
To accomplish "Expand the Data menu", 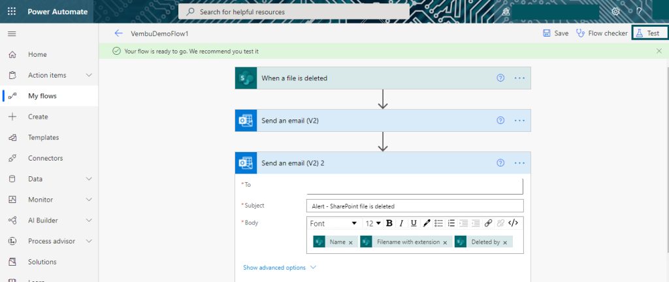I will (89, 179).
